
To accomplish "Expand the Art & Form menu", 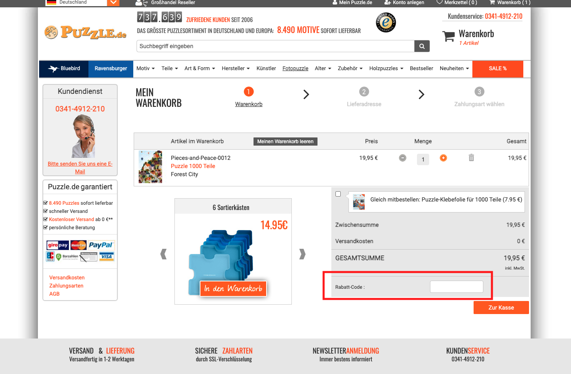I will click(200, 69).
